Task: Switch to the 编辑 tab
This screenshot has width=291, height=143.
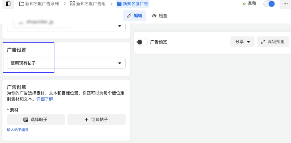Action: pos(134,16)
